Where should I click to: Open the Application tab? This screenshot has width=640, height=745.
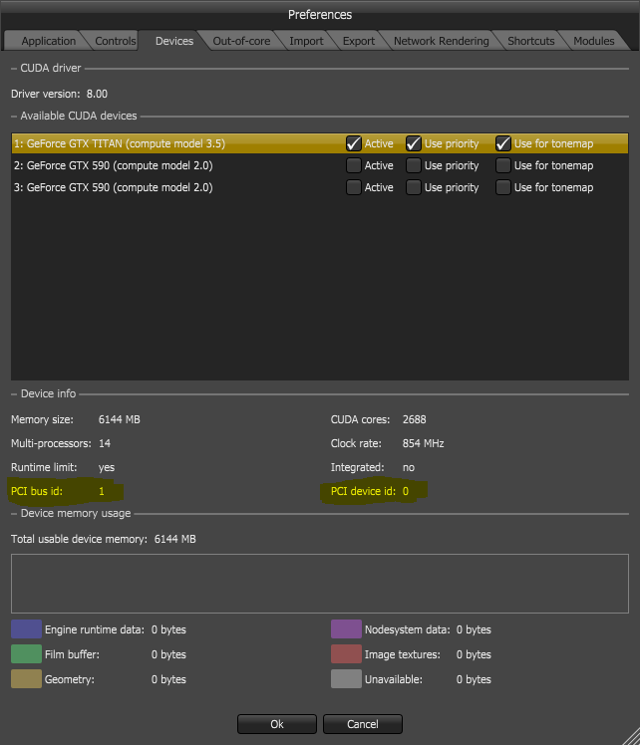48,41
